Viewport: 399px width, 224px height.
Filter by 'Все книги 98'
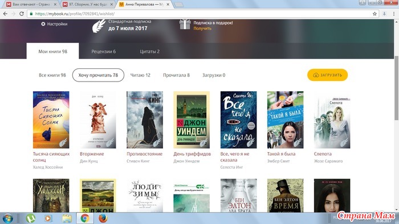pos(52,75)
